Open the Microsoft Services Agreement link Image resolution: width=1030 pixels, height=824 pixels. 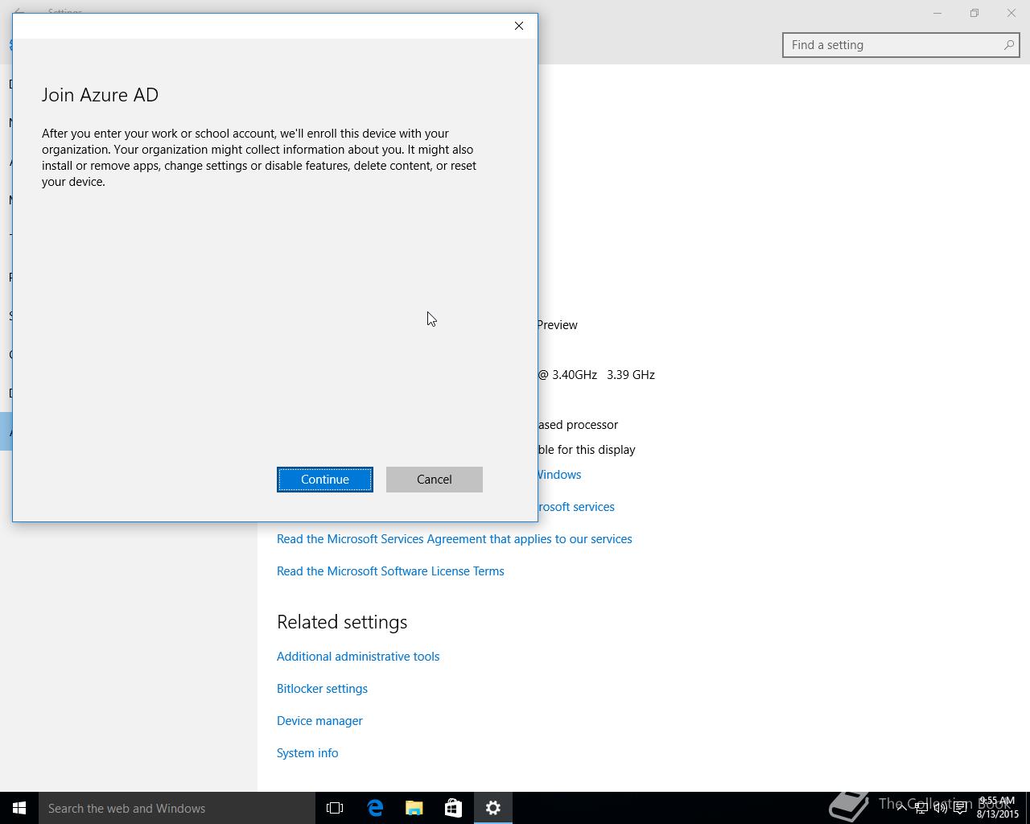pos(455,539)
